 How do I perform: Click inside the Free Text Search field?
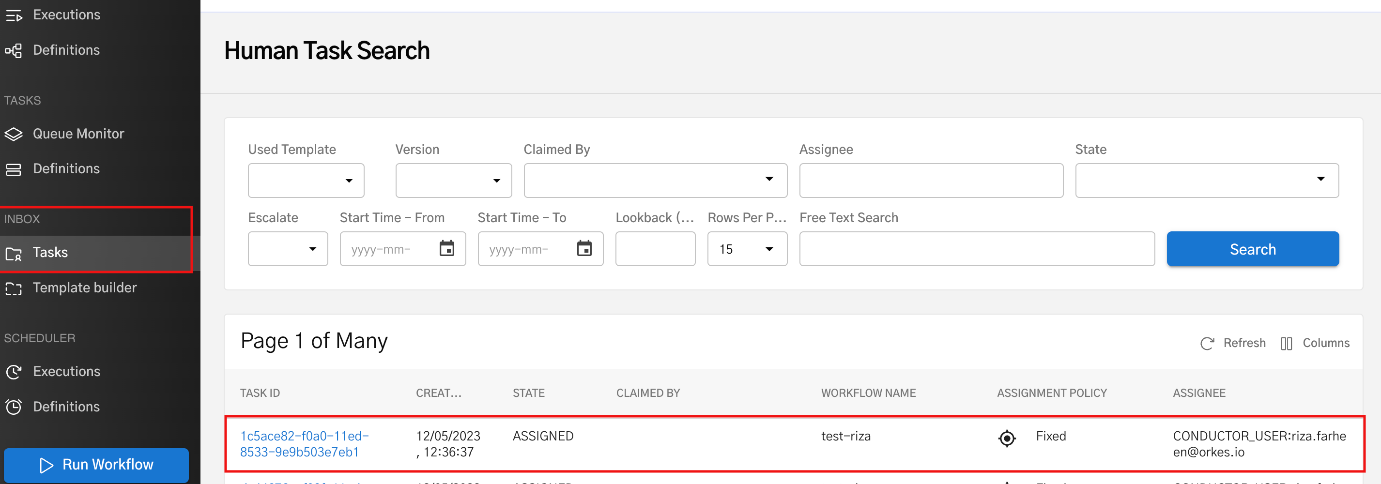(x=976, y=248)
